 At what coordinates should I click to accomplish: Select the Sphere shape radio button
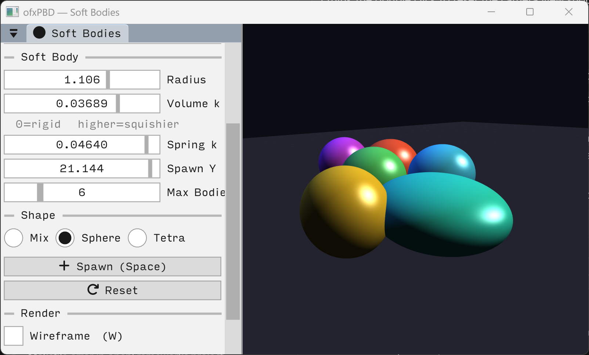click(x=65, y=238)
